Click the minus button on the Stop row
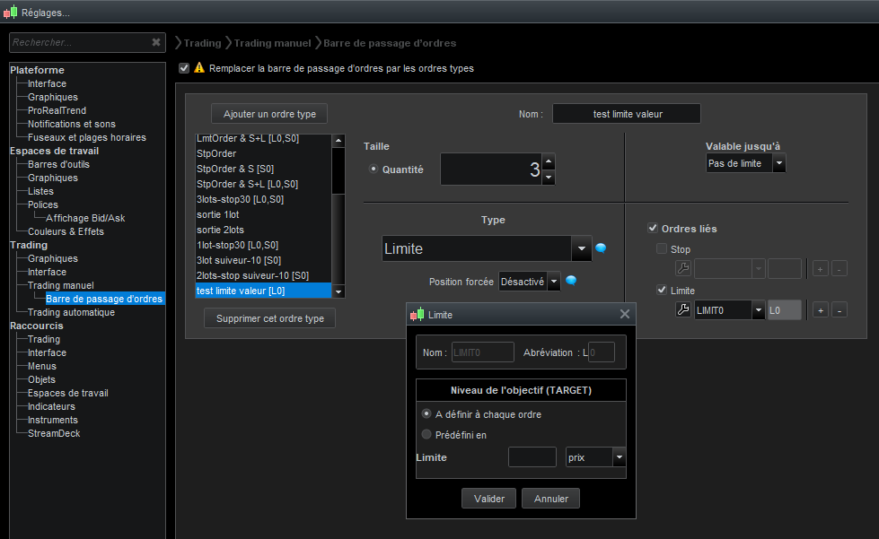 pyautogui.click(x=839, y=269)
